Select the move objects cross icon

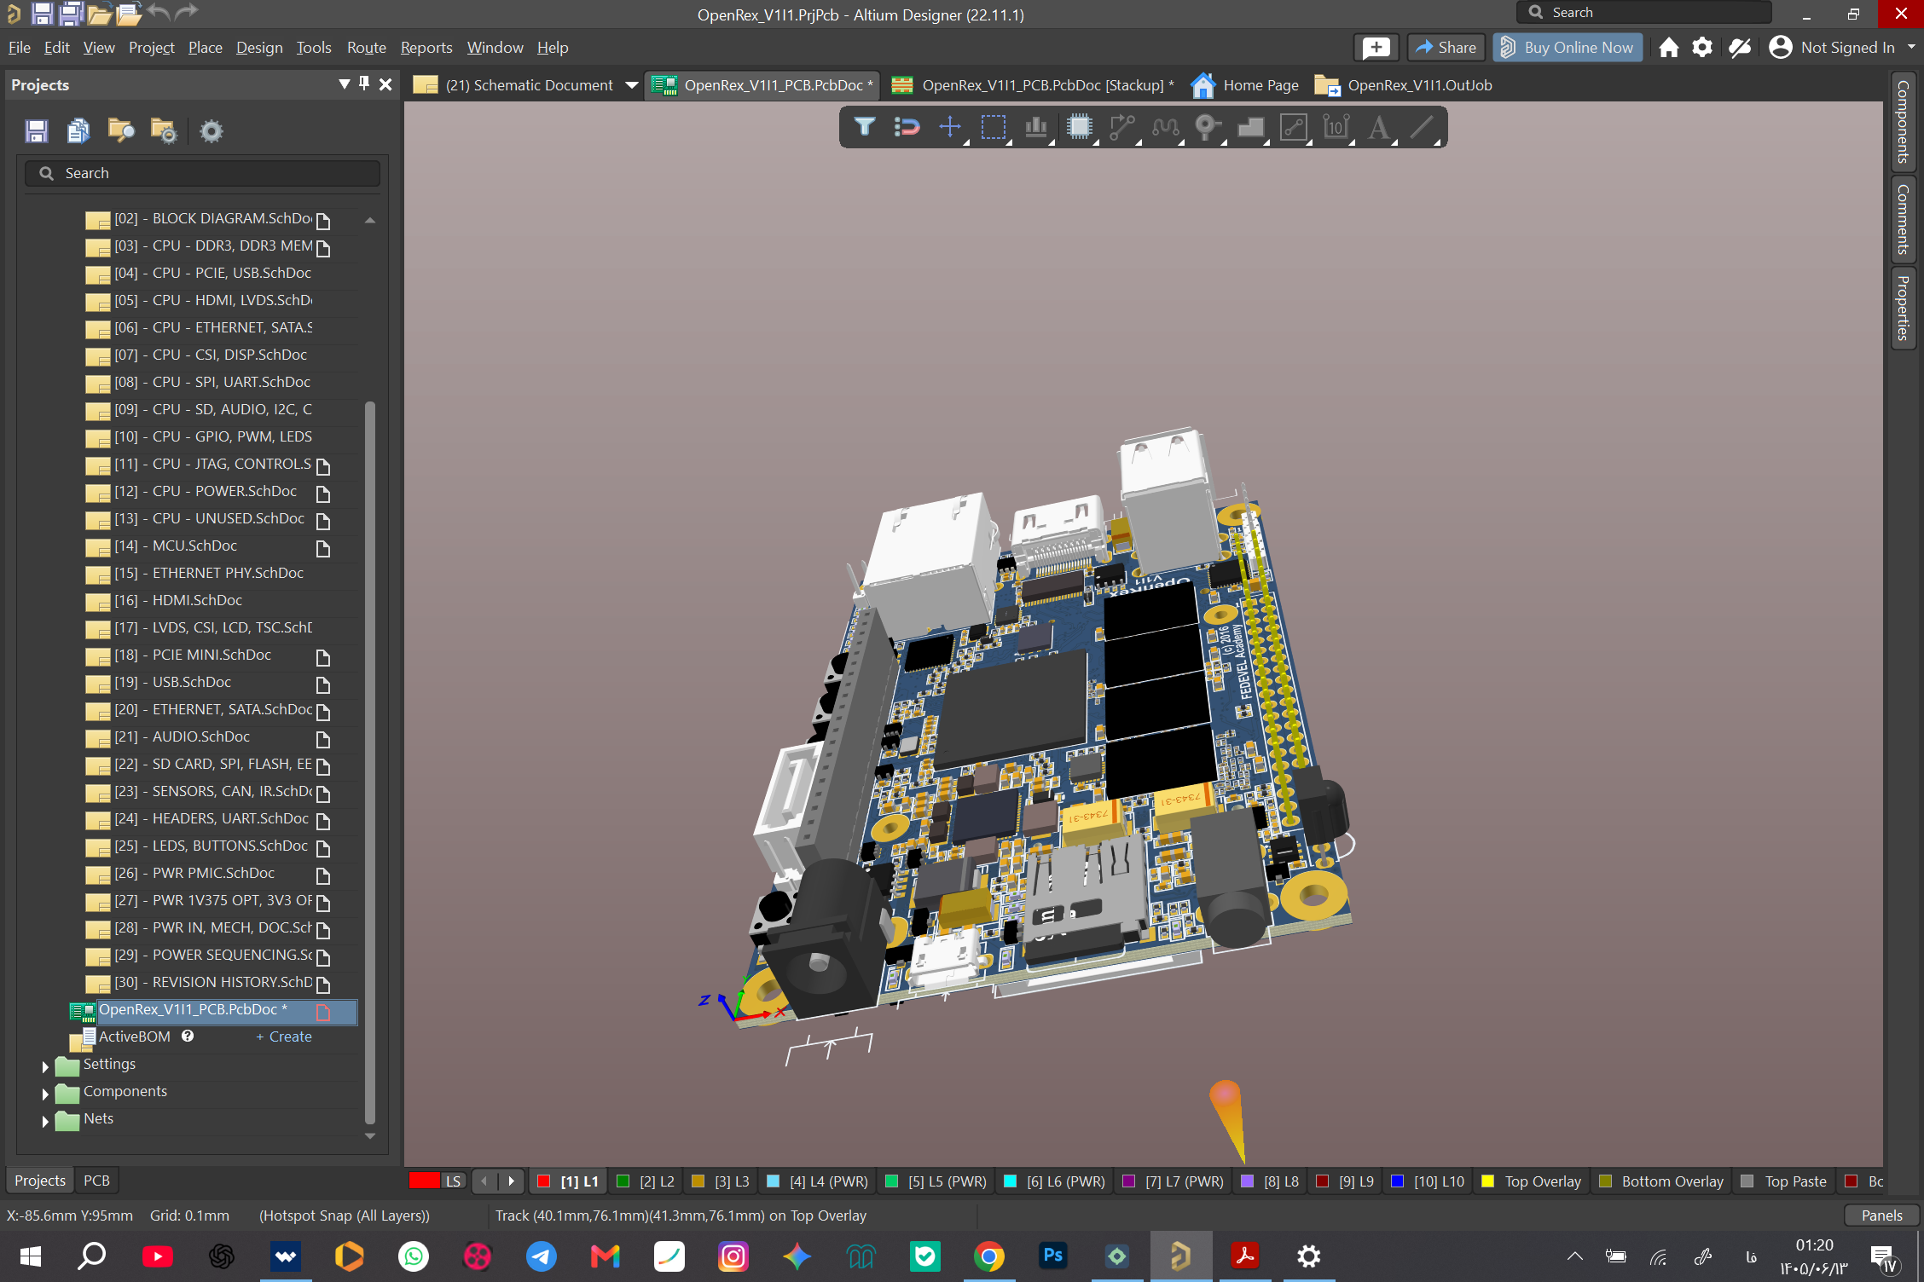point(950,127)
